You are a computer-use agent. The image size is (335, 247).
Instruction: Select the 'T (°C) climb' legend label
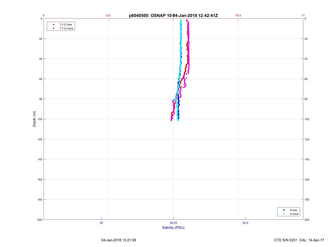coord(67,28)
